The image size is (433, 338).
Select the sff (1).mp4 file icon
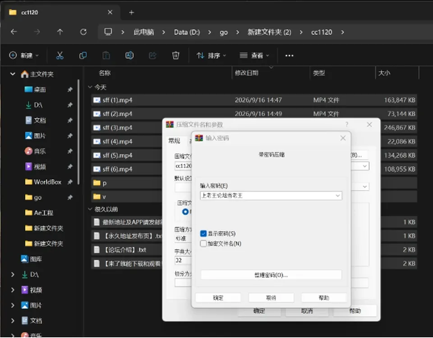[97, 100]
